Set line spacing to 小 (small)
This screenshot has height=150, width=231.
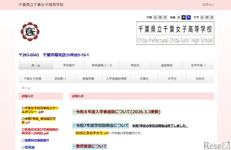pos(155,17)
